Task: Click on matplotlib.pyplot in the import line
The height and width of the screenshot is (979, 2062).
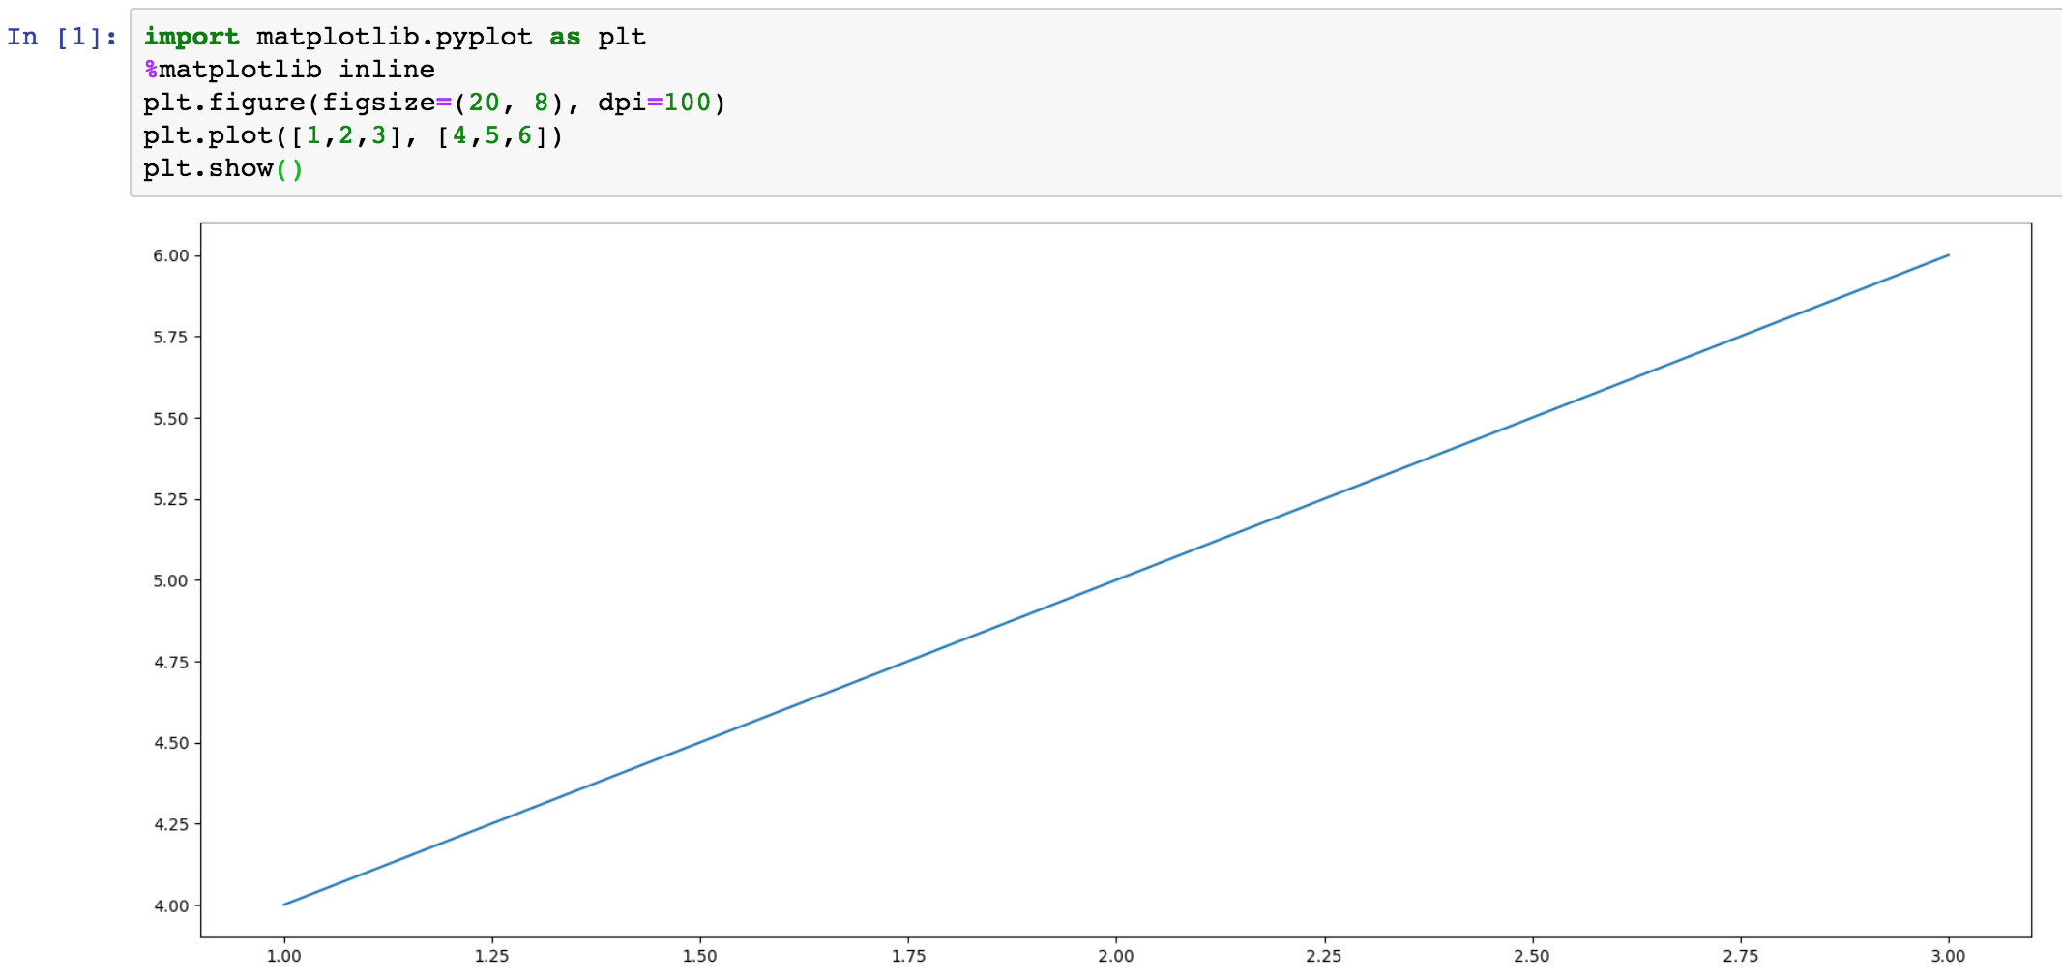Action: 394,37
